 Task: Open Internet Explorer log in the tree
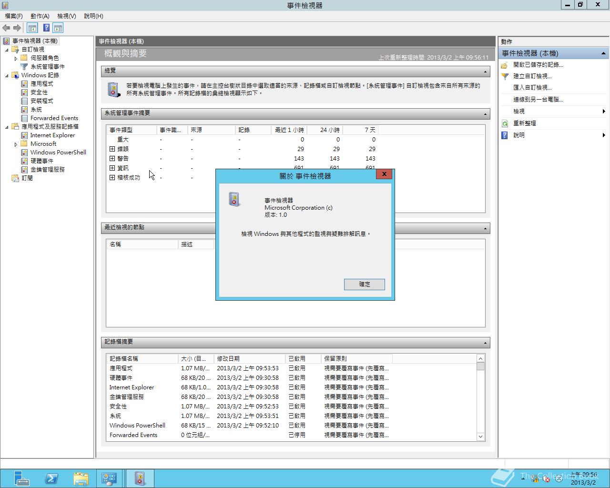[52, 135]
